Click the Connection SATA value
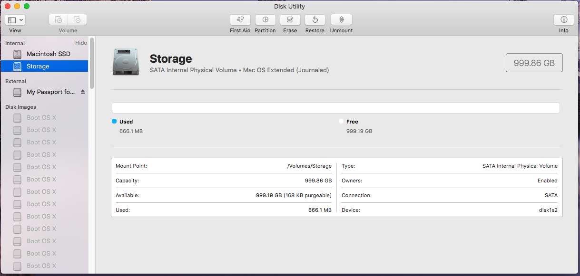Viewport: 580px width, 276px height. tap(551, 195)
